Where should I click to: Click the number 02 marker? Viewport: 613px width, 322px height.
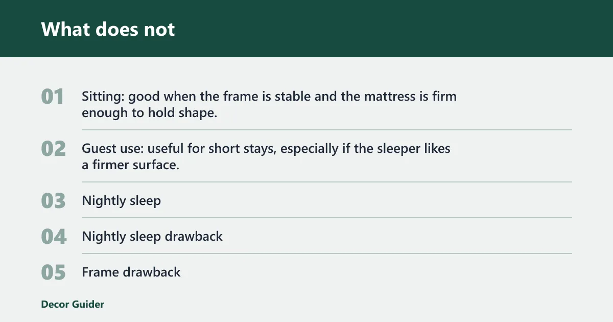[x=53, y=149]
